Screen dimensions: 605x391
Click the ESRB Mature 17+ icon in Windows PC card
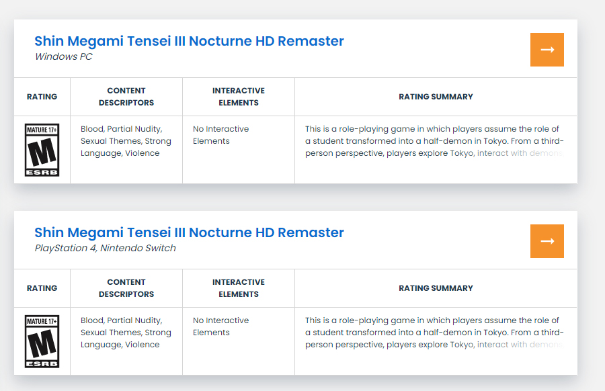click(x=42, y=150)
